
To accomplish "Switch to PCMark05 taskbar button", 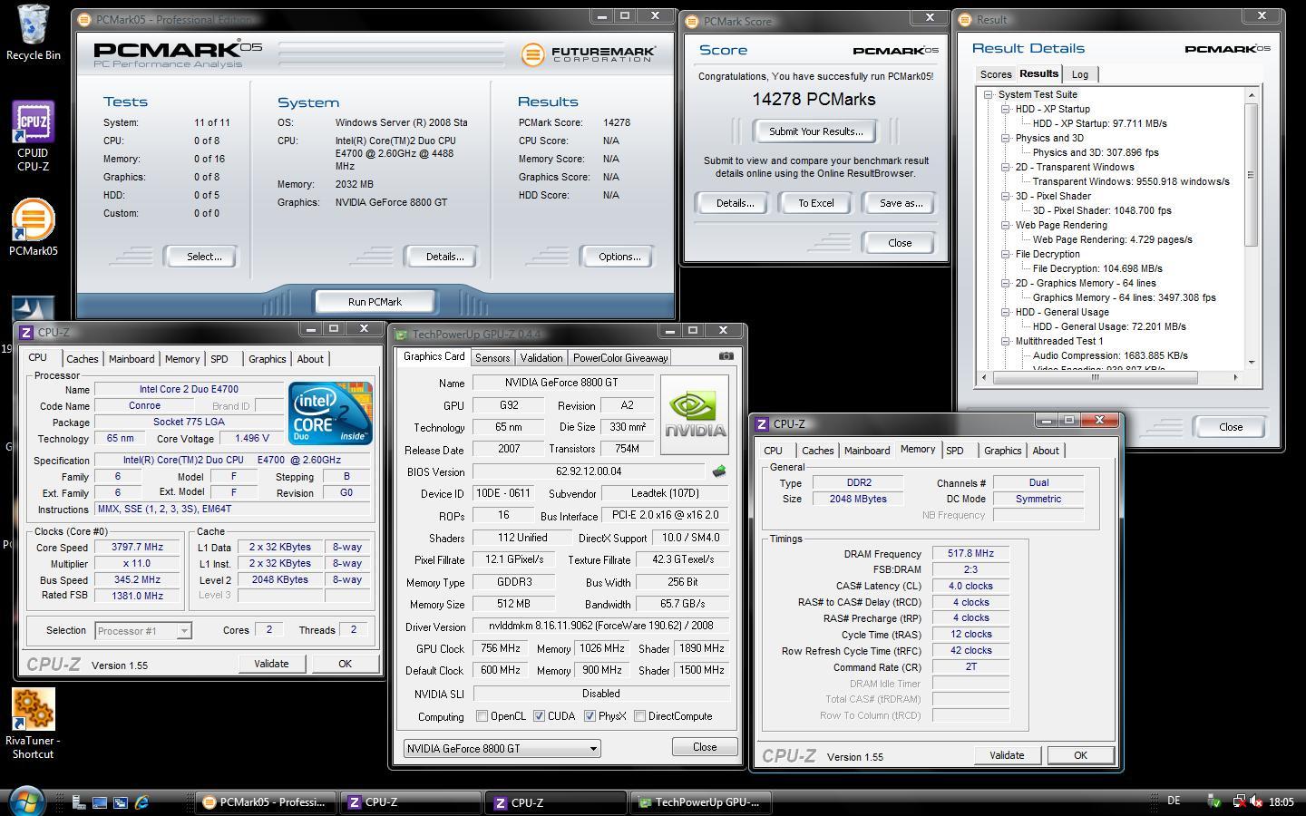I will click(x=266, y=802).
